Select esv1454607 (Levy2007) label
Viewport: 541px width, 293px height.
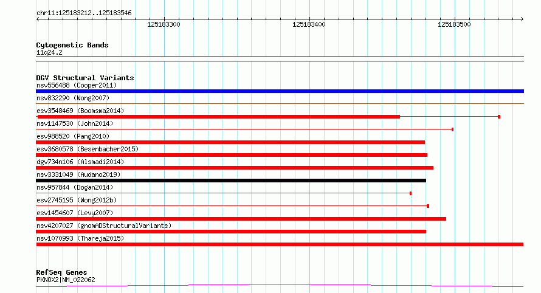[75, 213]
